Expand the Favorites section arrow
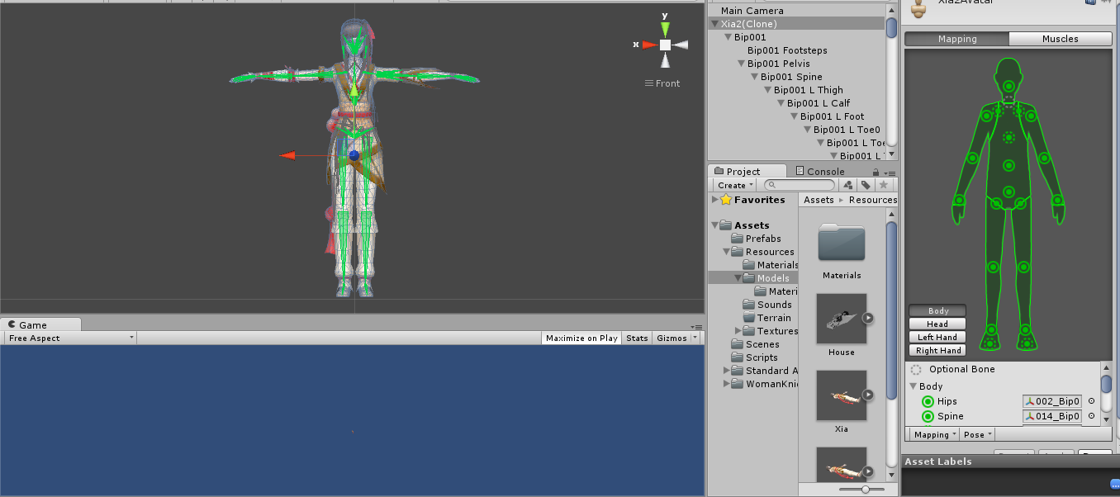The width and height of the screenshot is (1120, 497). pos(714,200)
